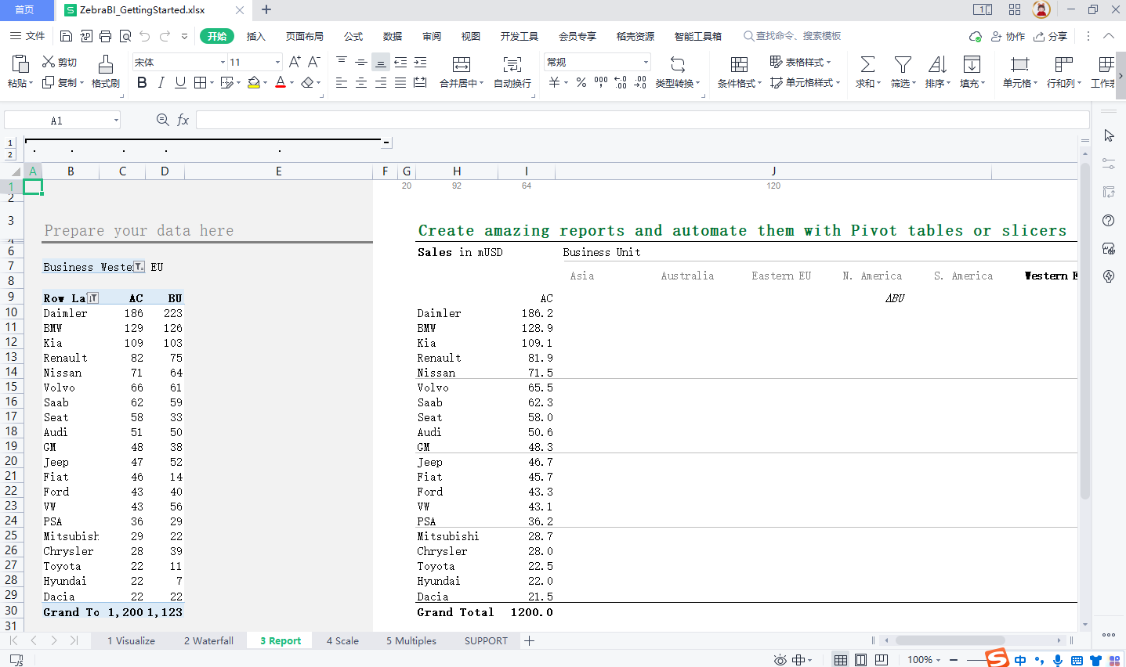
Task: Open the 插入 Insert ribbon tab
Action: click(256, 36)
